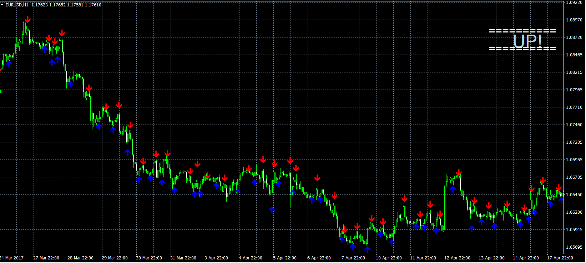
Task: Click the 31 Mar 22:00 time label
Action: [x=183, y=258]
